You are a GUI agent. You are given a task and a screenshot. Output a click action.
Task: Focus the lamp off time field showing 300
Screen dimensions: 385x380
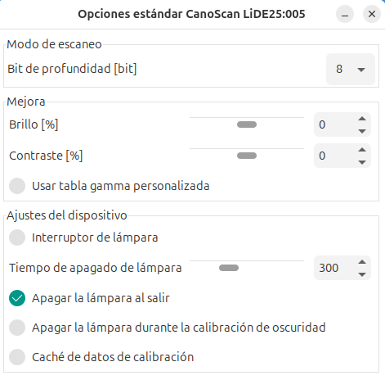click(334, 268)
